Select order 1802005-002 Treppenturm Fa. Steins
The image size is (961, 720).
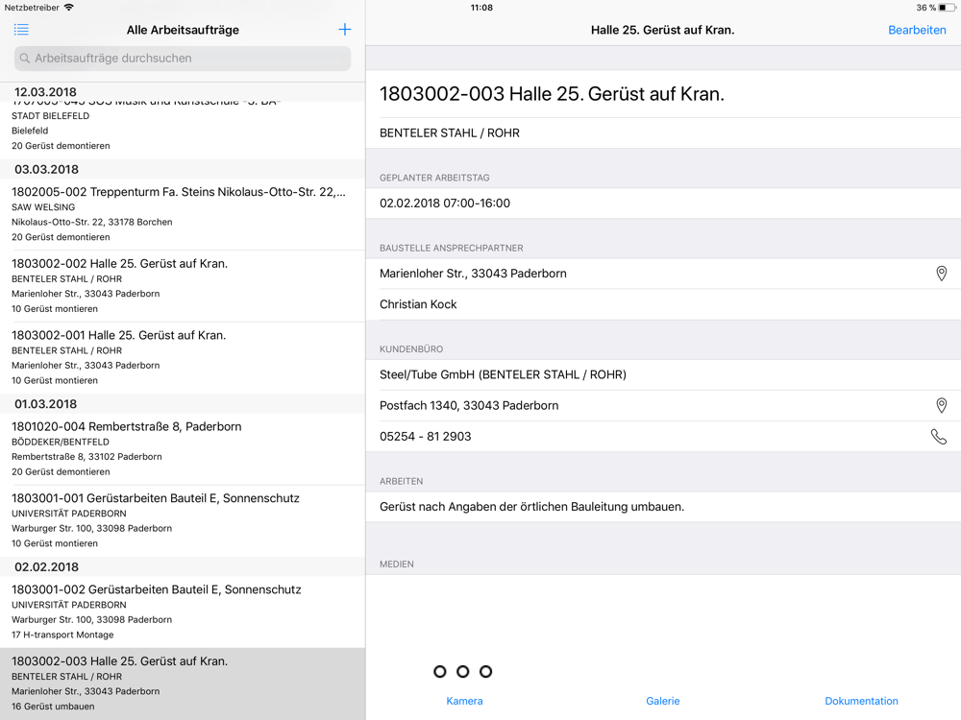tap(183, 214)
